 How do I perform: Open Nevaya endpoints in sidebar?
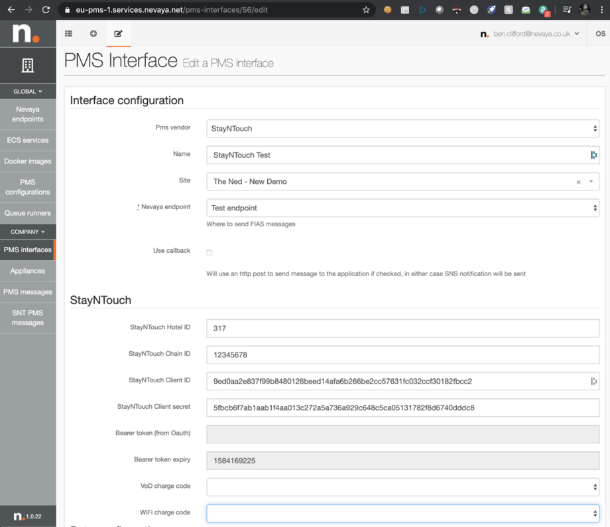pos(28,114)
